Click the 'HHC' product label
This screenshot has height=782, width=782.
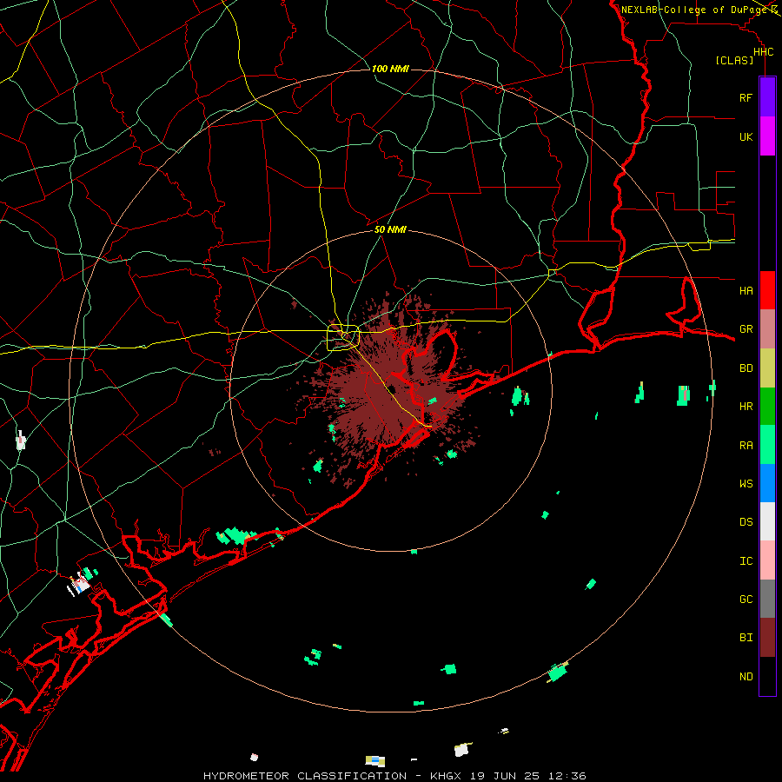pos(763,52)
